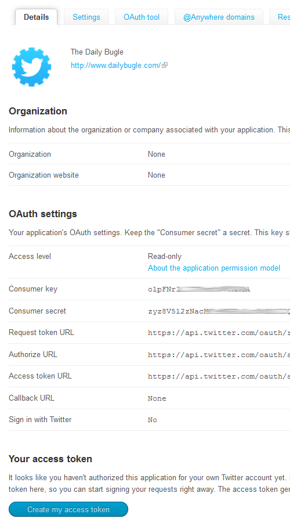The height and width of the screenshot is (522, 290).
Task: Click the Consumer secret value starting zyz8V
Action: point(219,311)
